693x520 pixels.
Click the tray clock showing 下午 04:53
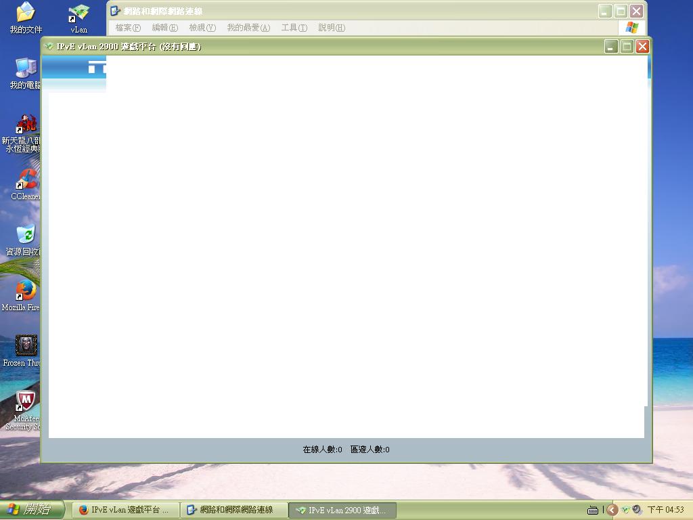tap(666, 510)
